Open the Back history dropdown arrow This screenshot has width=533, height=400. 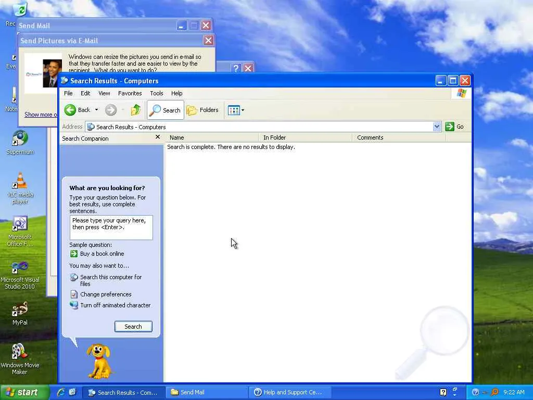(96, 110)
